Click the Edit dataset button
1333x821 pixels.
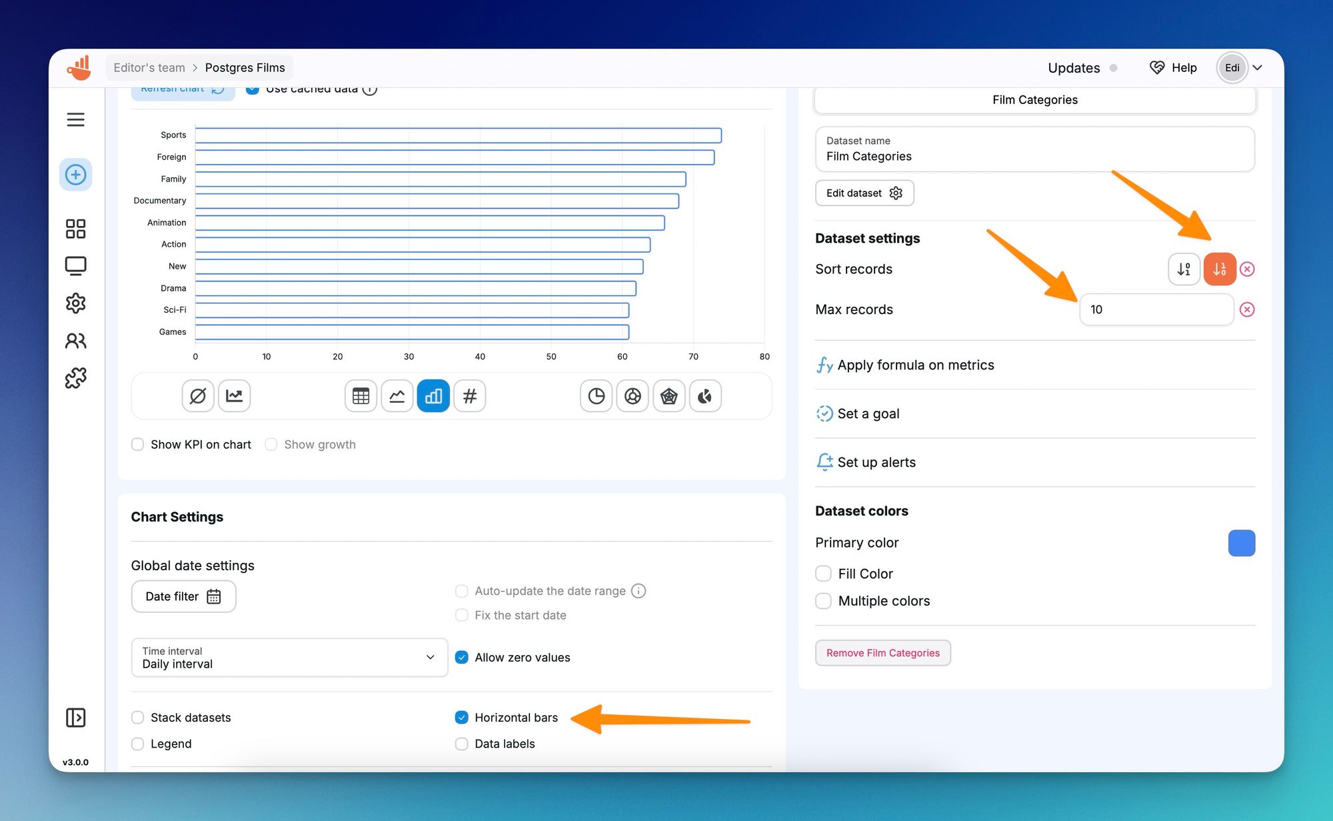point(864,193)
